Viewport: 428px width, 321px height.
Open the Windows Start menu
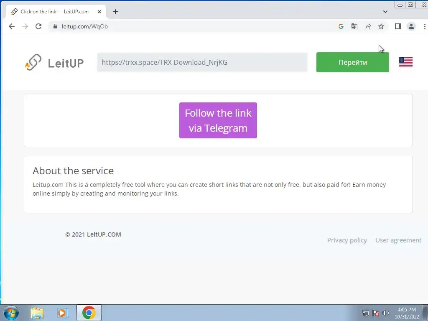pos(11,313)
